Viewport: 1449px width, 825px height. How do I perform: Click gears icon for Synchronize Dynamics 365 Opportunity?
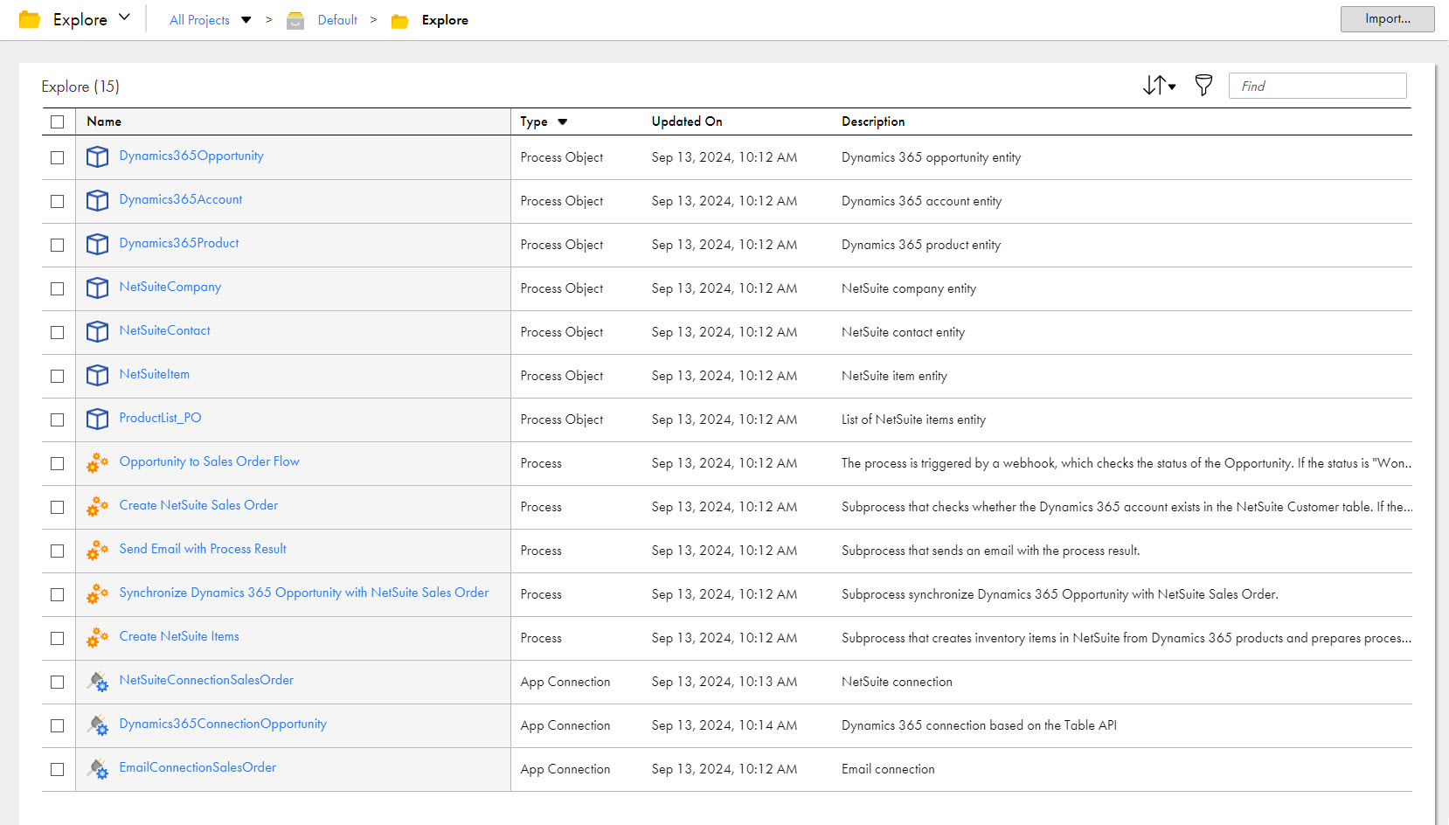tap(97, 594)
